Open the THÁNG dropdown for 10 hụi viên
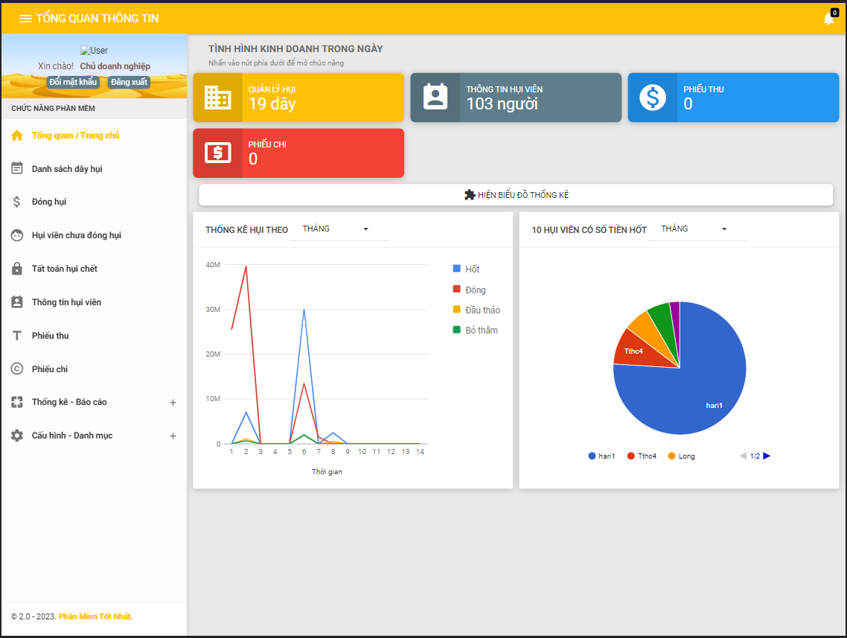Screen dimensions: 847x638 (698, 229)
